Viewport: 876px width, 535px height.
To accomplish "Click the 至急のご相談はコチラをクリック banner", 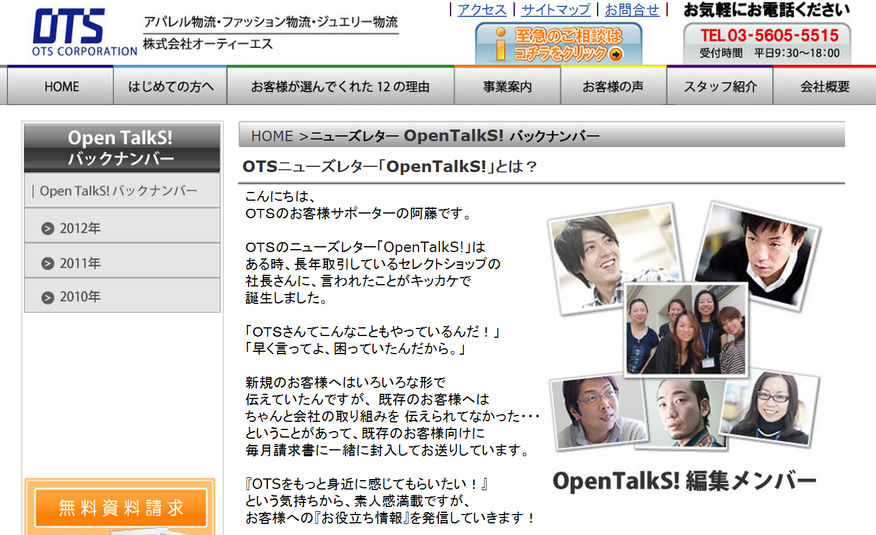I will point(559,44).
